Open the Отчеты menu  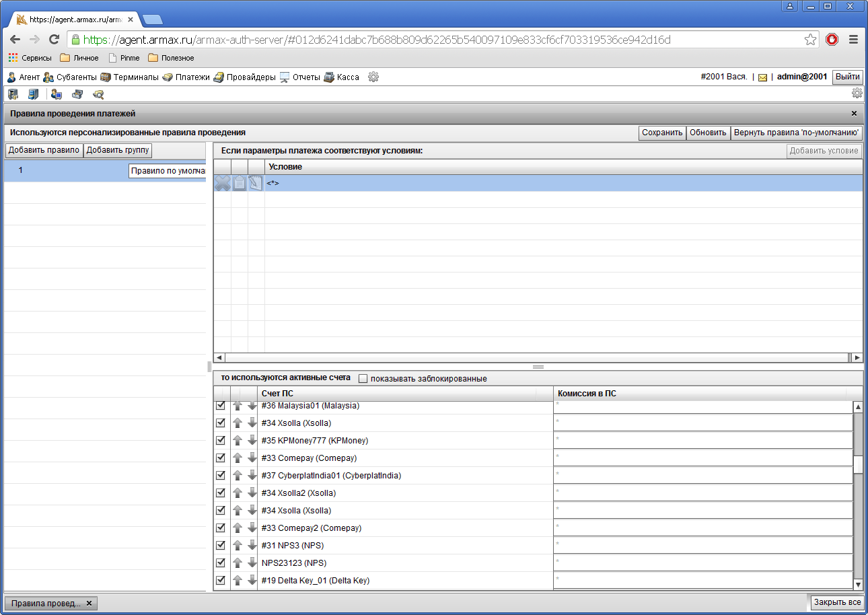point(300,77)
